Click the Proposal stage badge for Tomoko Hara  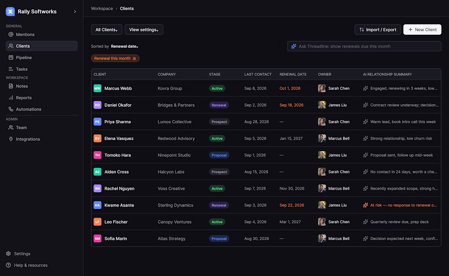(219, 155)
